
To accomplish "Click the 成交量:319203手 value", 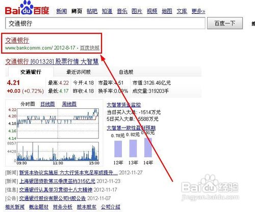I will point(150,91).
